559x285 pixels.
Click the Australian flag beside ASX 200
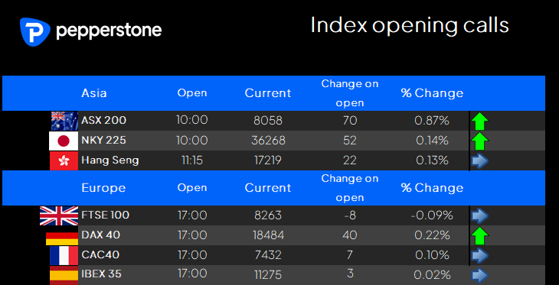pos(64,121)
